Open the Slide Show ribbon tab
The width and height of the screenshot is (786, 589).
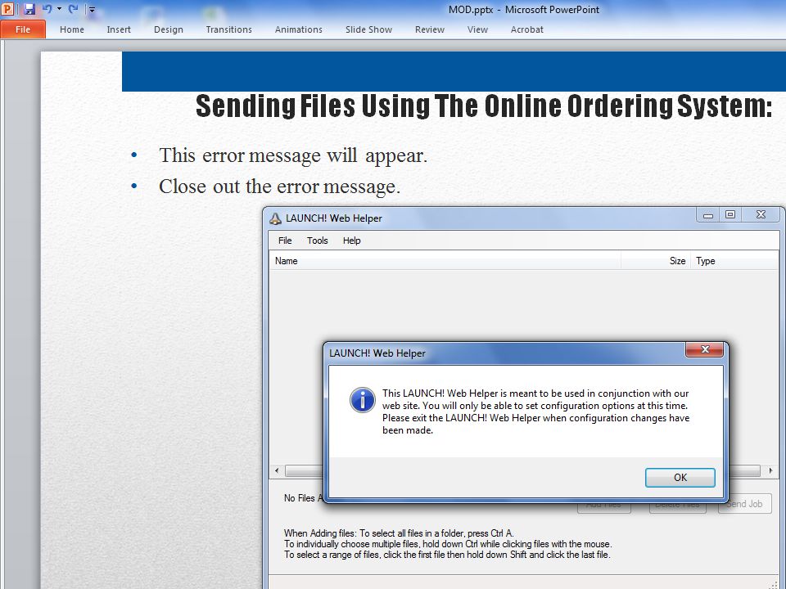click(368, 29)
